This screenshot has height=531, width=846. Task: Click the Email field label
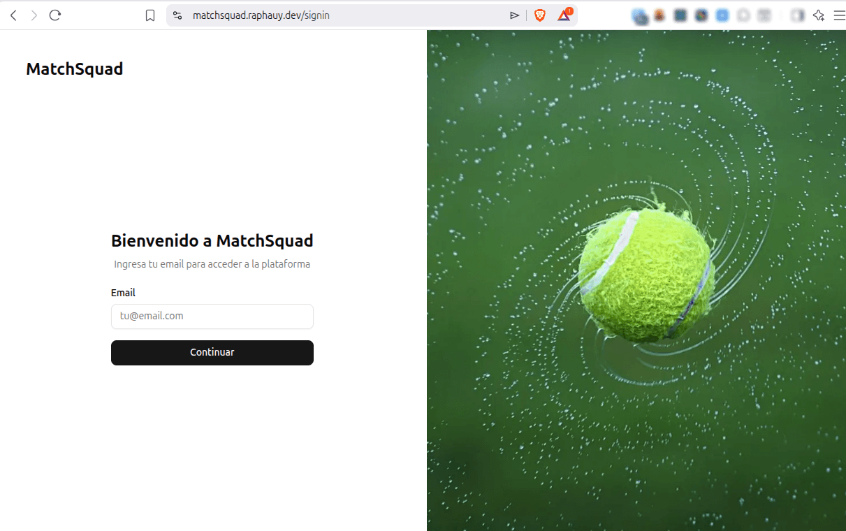click(x=123, y=293)
